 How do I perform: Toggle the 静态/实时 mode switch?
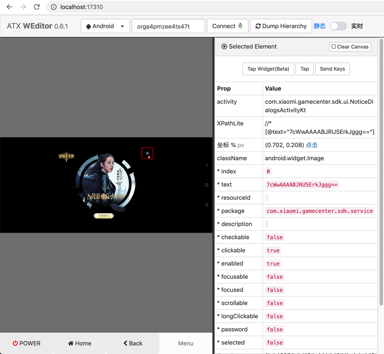click(x=338, y=26)
